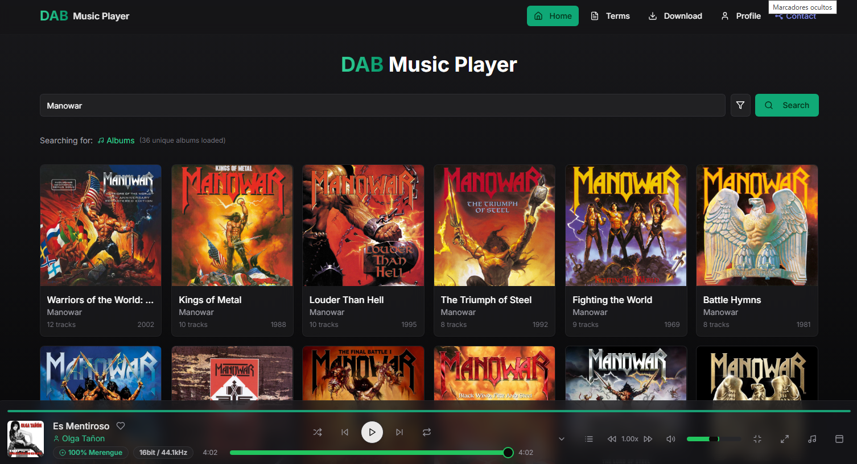This screenshot has width=857, height=464.
Task: Click the music note icon in player bar
Action: pos(812,439)
